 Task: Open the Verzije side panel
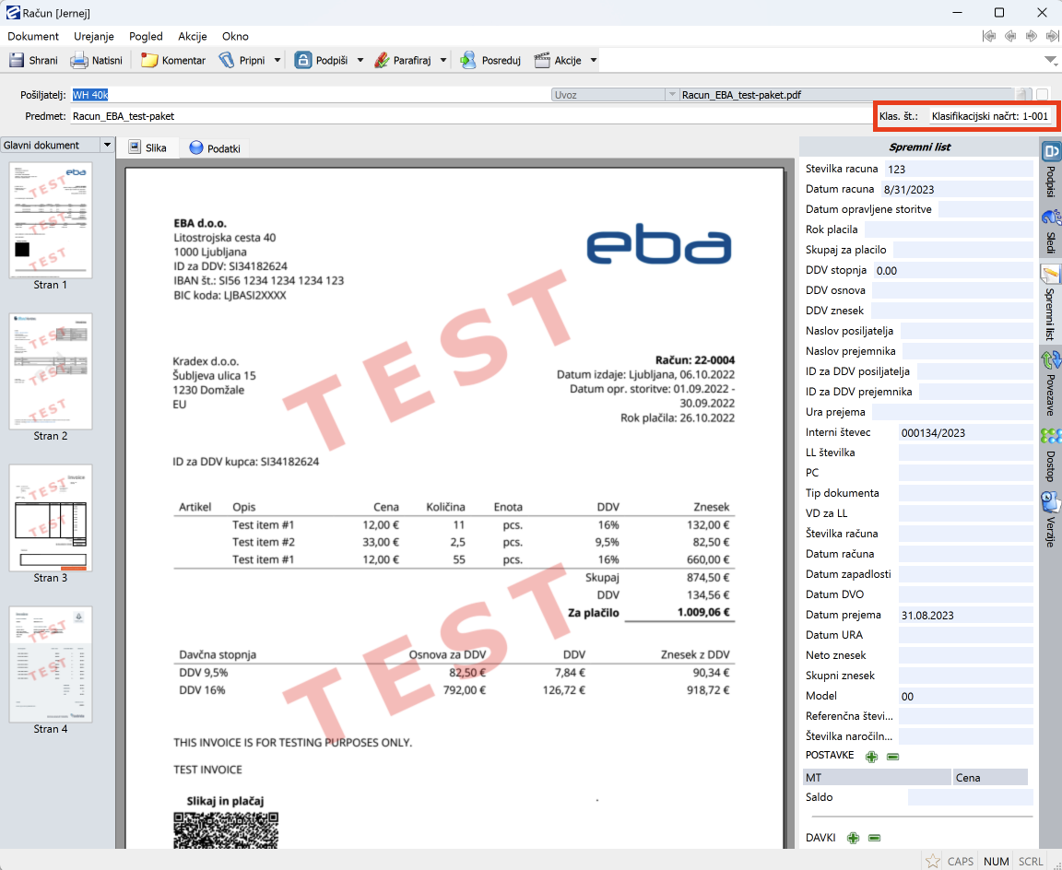(x=1050, y=518)
